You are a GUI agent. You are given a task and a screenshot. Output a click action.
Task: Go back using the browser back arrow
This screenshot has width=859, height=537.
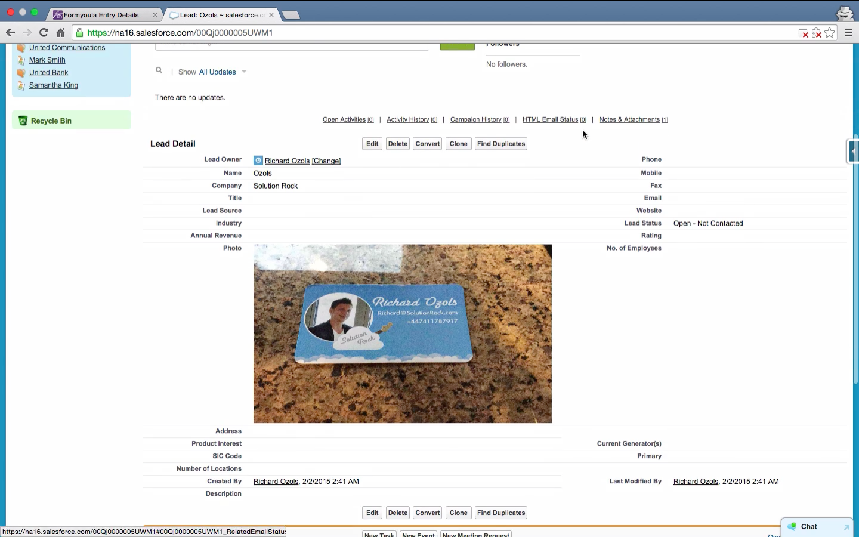coord(10,33)
